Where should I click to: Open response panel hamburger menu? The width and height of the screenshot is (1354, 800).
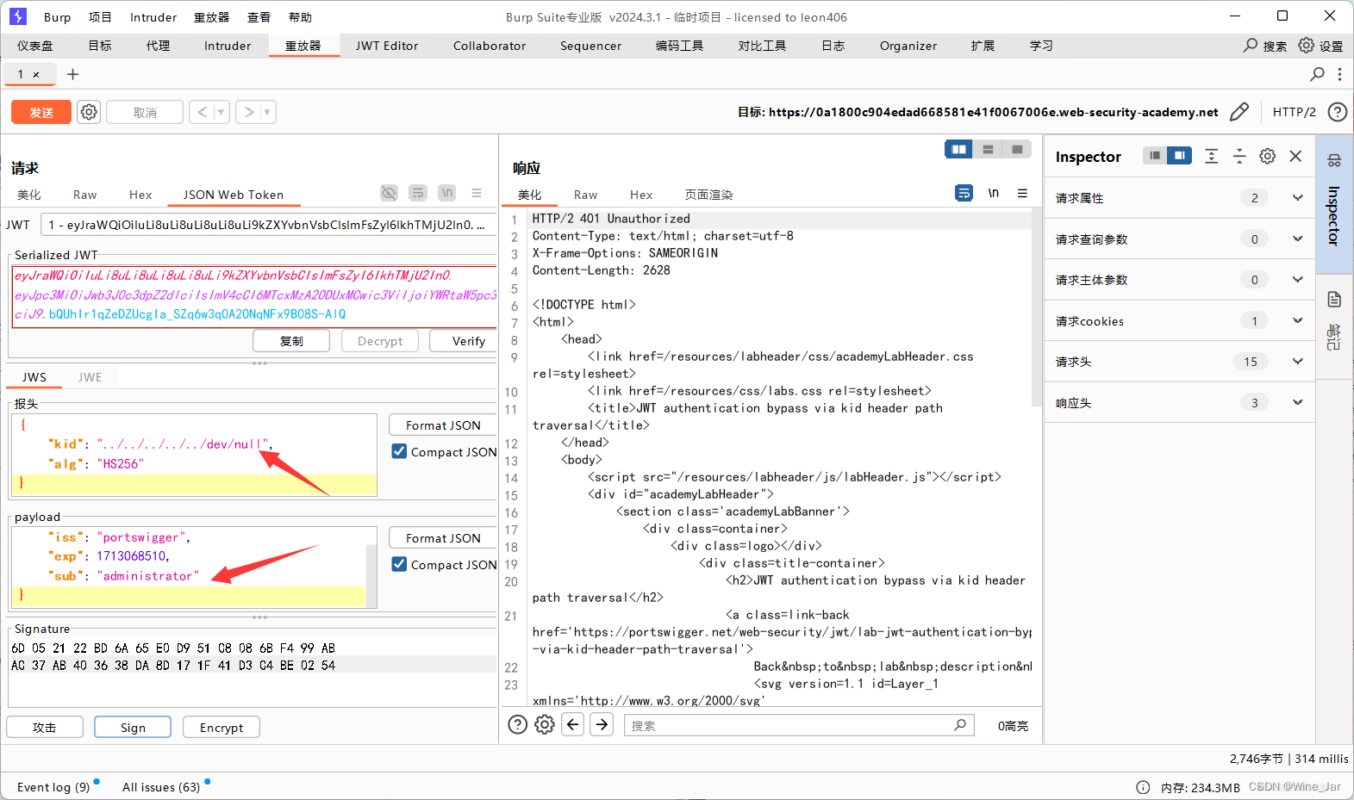point(1022,193)
